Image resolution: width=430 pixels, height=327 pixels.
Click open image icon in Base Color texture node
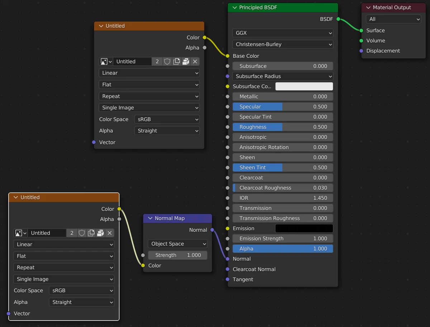(x=186, y=62)
